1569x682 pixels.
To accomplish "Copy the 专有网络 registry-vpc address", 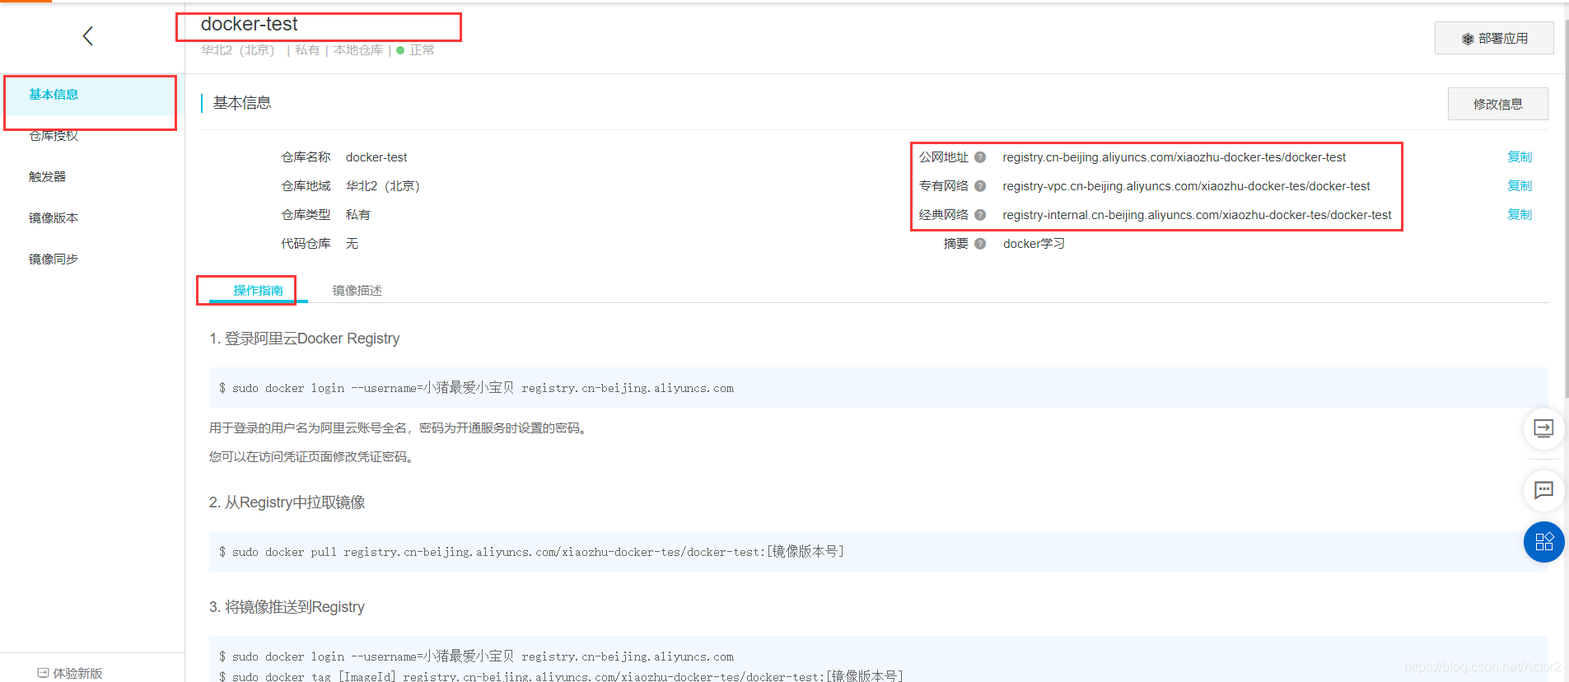I will pos(1520,186).
